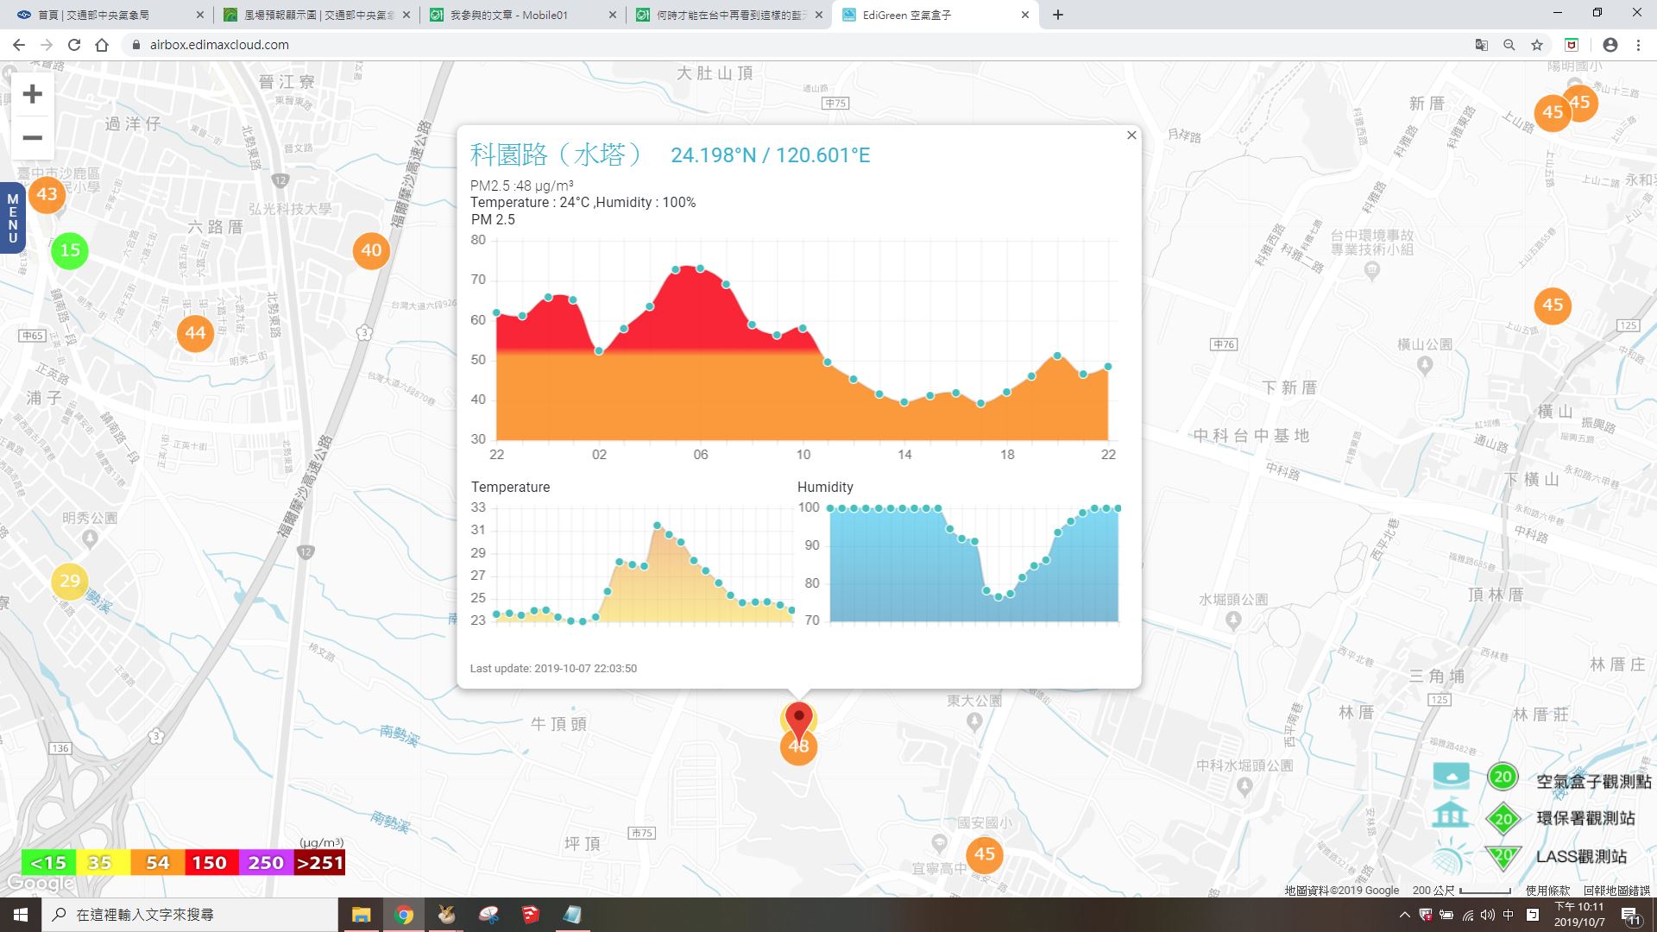Go back to the previous page
1657x932 pixels.
tap(19, 45)
